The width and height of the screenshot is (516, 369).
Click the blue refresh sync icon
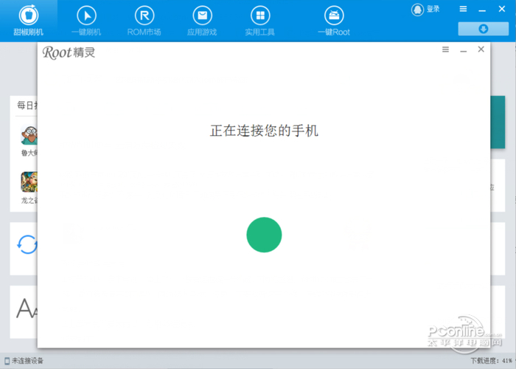point(27,244)
